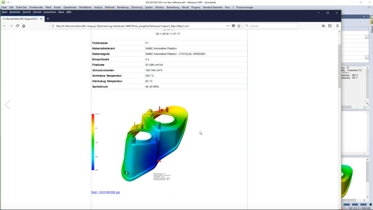Click the Firefox reload page icon

tap(17, 26)
